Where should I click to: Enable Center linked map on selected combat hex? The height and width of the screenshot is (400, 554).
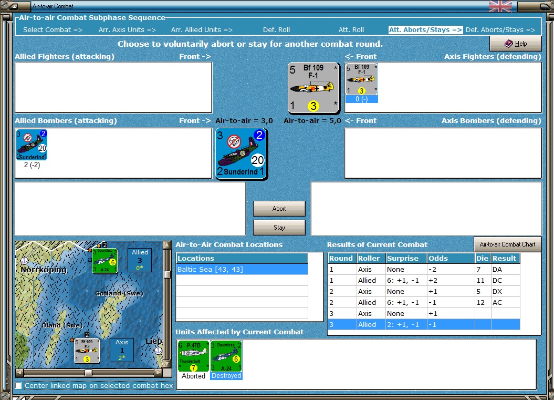[x=18, y=385]
